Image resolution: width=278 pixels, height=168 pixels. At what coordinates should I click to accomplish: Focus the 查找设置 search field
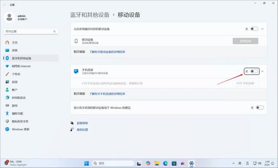31,31
